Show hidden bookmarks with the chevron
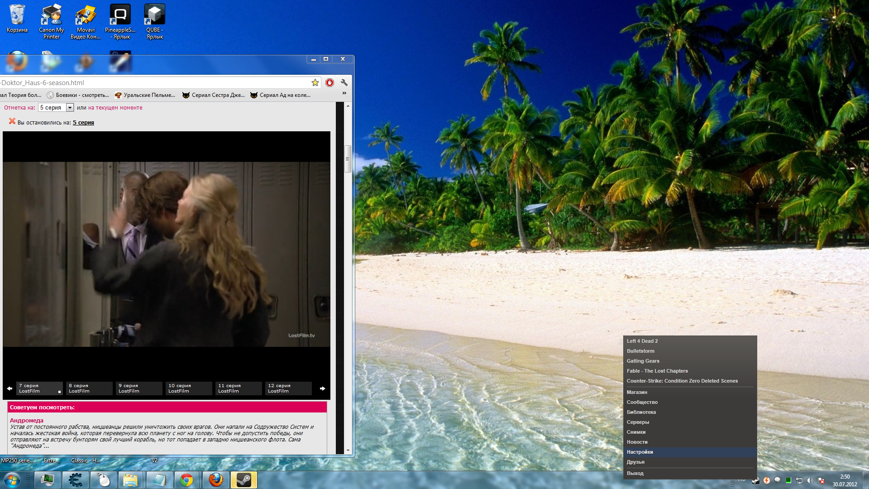The image size is (869, 489). click(x=344, y=93)
